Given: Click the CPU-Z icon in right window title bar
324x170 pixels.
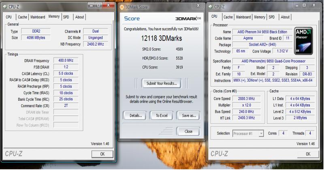Looking at the screenshot, I should coord(211,7).
